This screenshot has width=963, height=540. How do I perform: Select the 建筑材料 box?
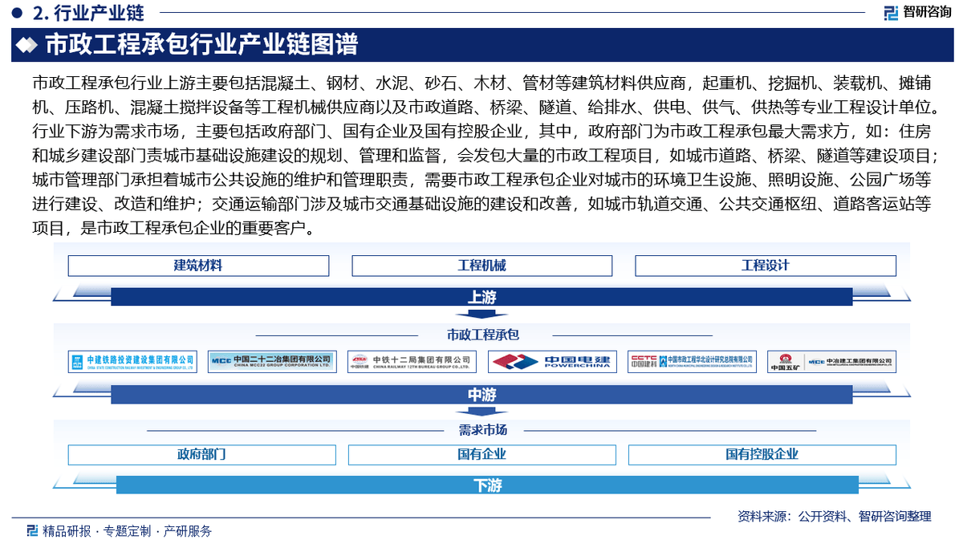[198, 266]
